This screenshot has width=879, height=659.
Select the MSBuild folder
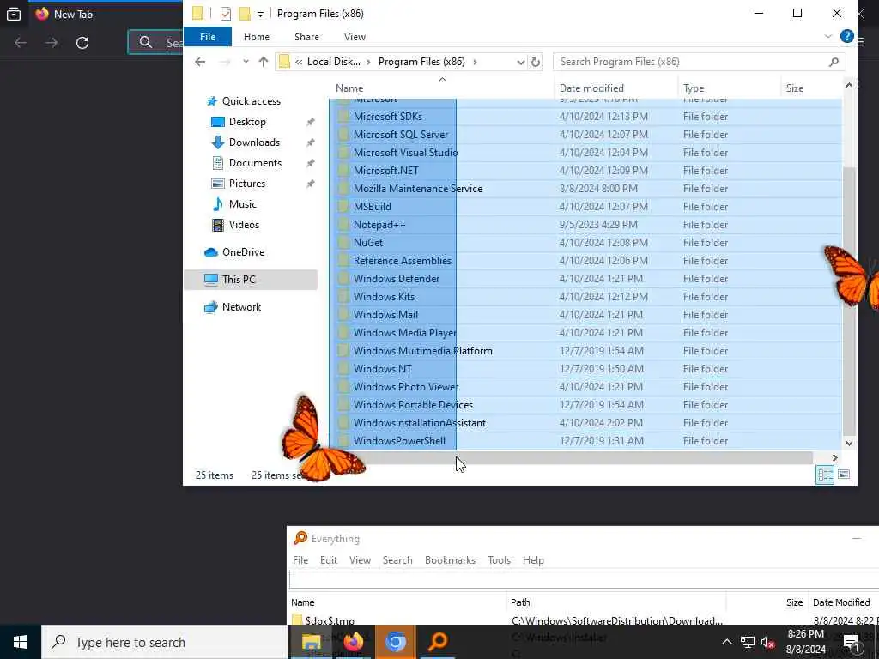click(x=585, y=207)
